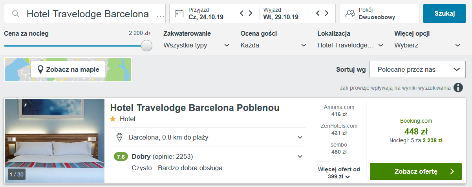Open the Sortuj wg sorting dropdown

(x=418, y=69)
